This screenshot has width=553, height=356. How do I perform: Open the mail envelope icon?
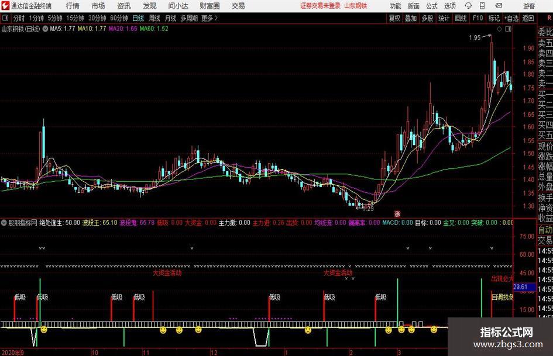[499, 6]
